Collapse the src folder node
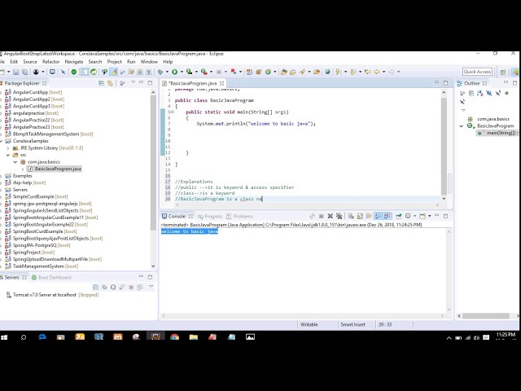This screenshot has height=391, width=521. (x=8, y=155)
